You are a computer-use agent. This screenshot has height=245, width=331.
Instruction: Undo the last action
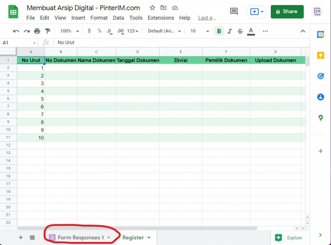coord(16,31)
